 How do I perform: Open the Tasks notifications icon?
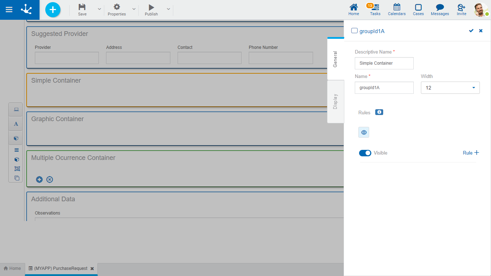(x=375, y=7)
